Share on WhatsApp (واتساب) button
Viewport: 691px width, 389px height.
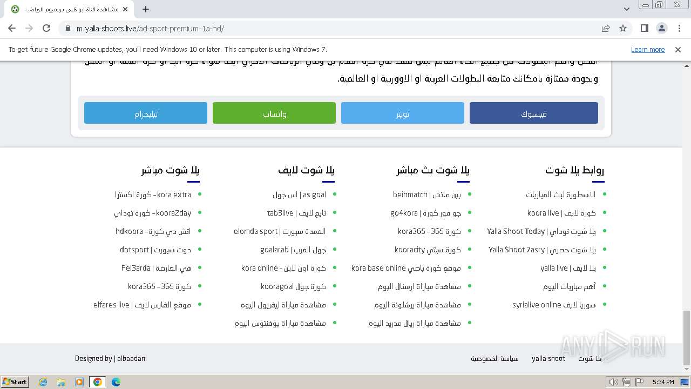point(274,113)
